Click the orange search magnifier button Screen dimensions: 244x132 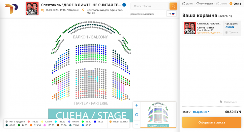click(173, 6)
